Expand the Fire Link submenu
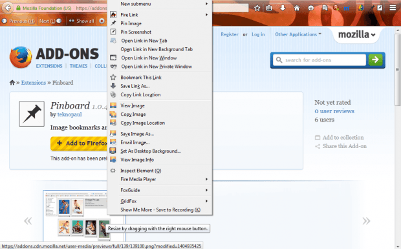Screen dimensions: 401x249 click(206, 15)
